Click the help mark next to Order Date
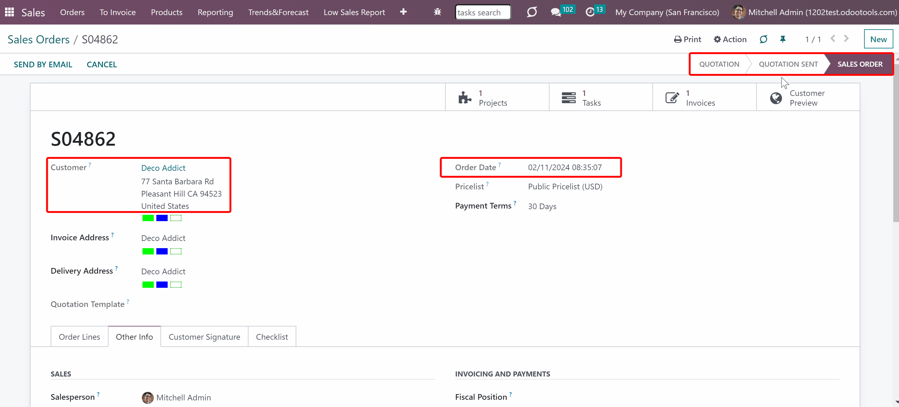Screen dimensions: 899x407 click(x=500, y=164)
